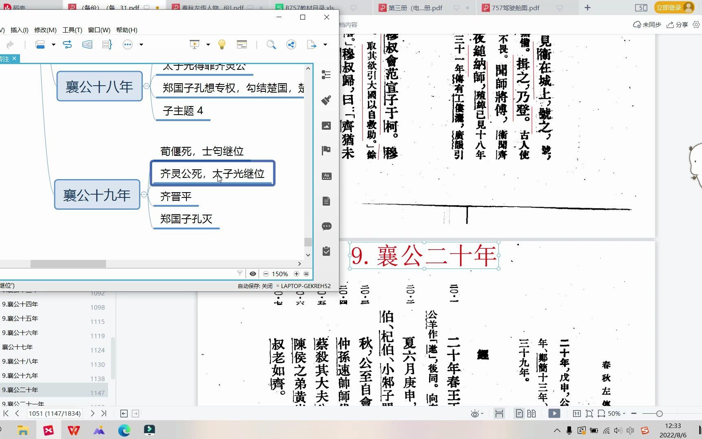702x439 pixels.
Task: Collapse the 襄公十九年 branch
Action: click(x=144, y=195)
